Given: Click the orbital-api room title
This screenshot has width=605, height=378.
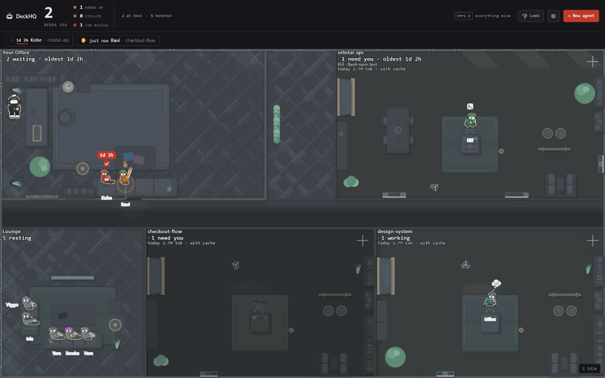Looking at the screenshot, I should tap(350, 52).
